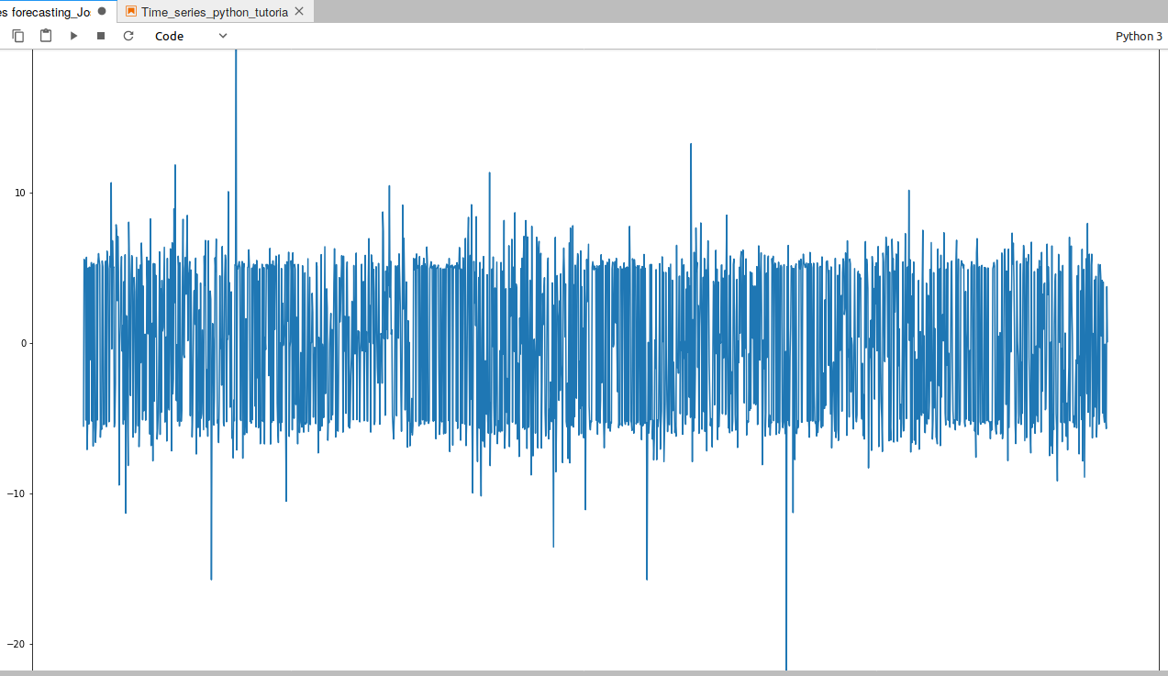
Task: Stop the running kernel
Action: 101,36
